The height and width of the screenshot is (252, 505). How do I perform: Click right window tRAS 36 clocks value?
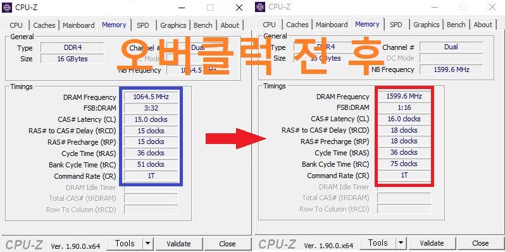(x=404, y=152)
